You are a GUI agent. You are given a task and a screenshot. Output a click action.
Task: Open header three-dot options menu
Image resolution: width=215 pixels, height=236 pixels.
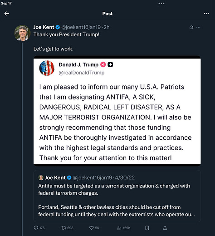206,14
